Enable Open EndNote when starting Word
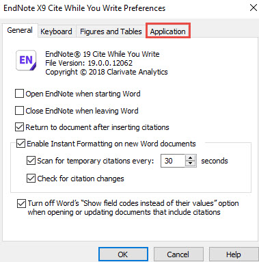The width and height of the screenshot is (259, 262). pos(19,94)
